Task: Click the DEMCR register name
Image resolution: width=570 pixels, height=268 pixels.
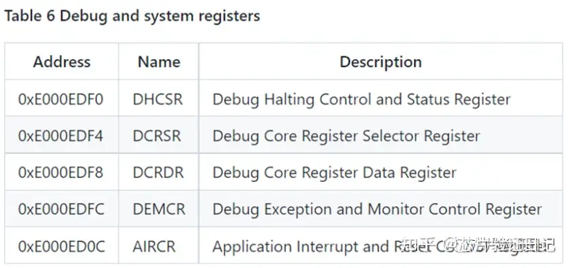Action: 159,209
